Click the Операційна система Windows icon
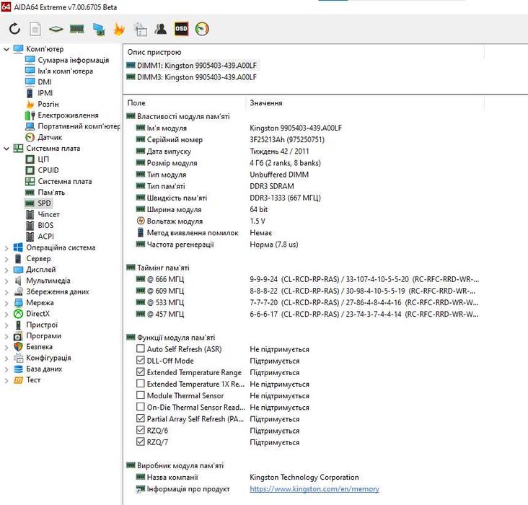Viewport: 528px width, 505px height. coord(18,247)
